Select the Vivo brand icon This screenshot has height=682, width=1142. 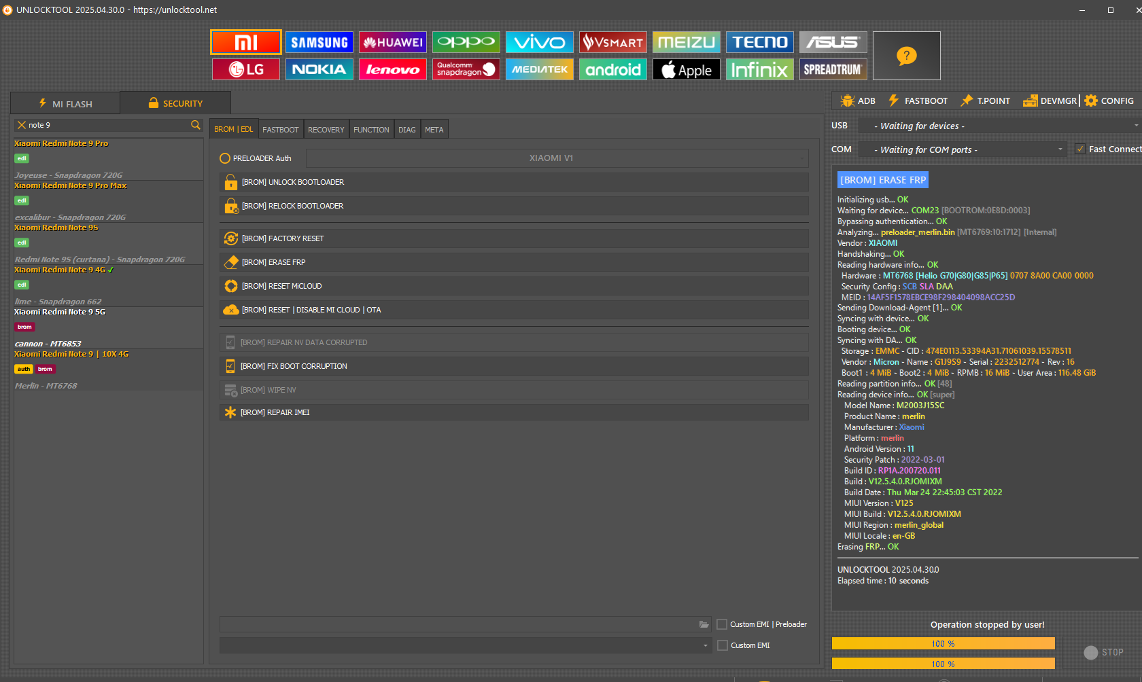tap(540, 42)
